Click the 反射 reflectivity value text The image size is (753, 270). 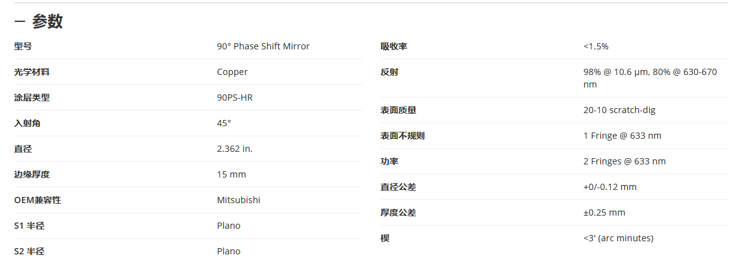tap(650, 78)
